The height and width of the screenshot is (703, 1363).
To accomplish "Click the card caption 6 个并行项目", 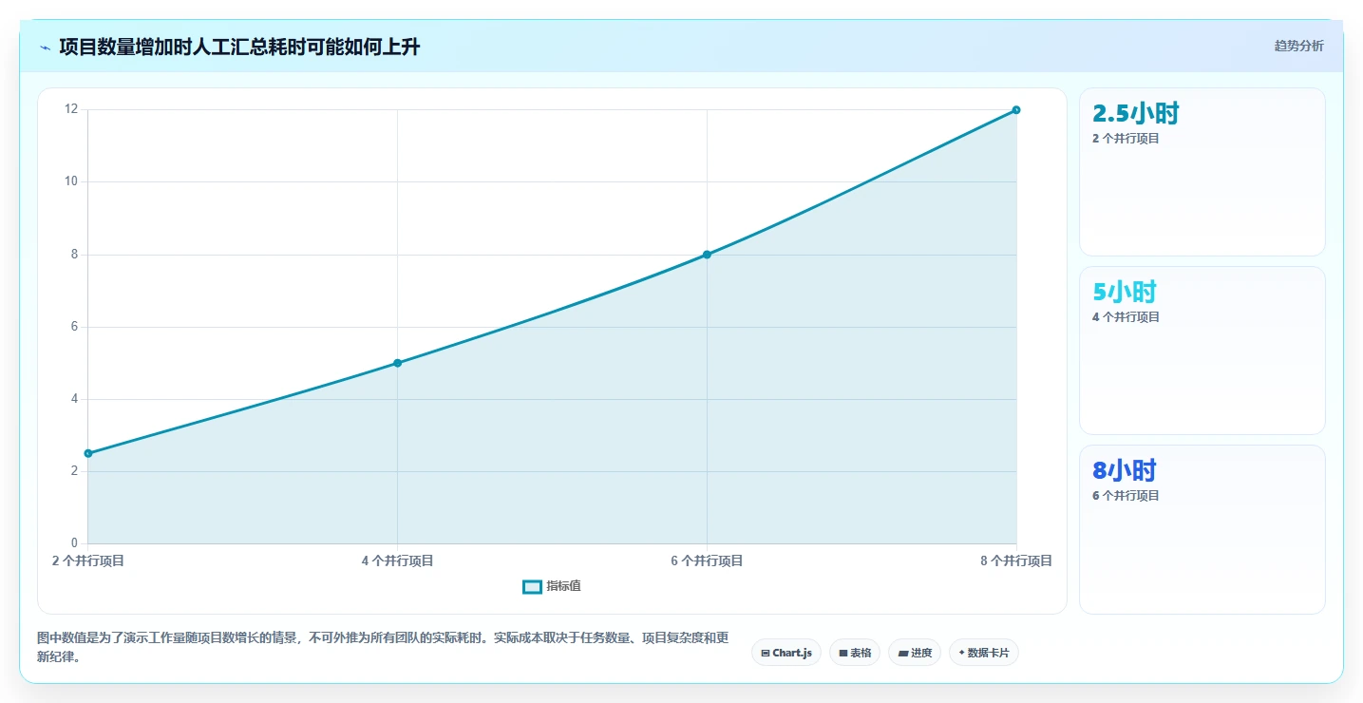I will click(1126, 496).
